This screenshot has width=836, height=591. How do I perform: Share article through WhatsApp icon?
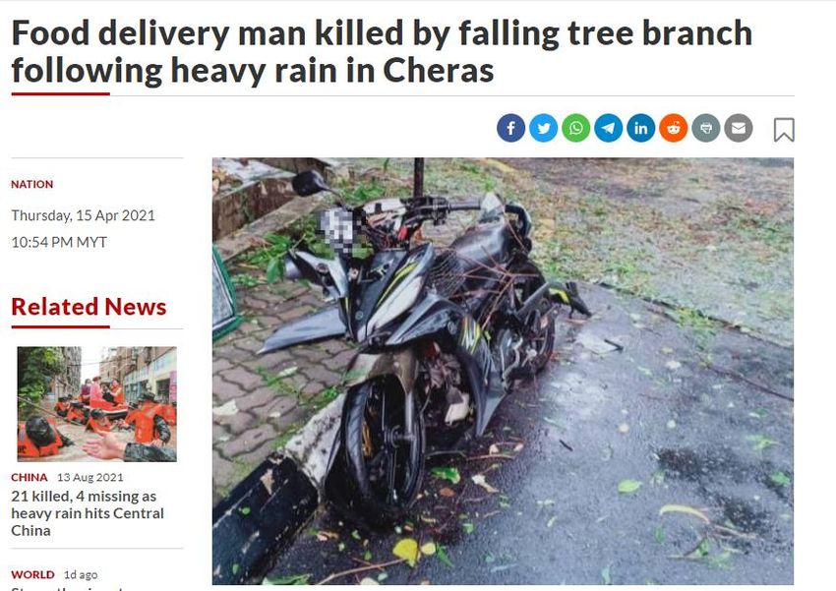(x=575, y=129)
